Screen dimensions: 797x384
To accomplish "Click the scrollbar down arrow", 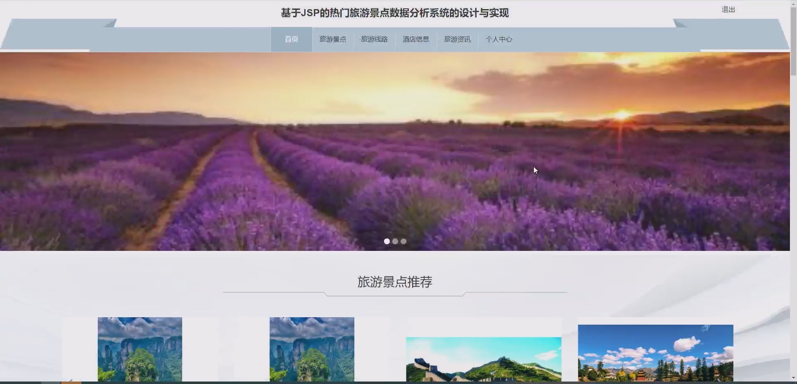I will 793,378.
